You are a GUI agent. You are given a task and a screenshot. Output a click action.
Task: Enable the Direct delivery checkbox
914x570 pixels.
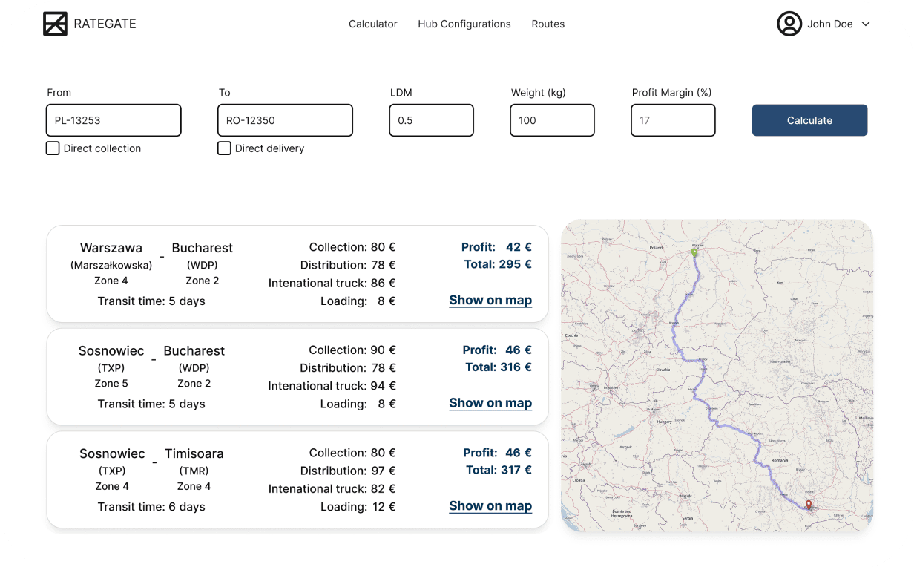224,148
